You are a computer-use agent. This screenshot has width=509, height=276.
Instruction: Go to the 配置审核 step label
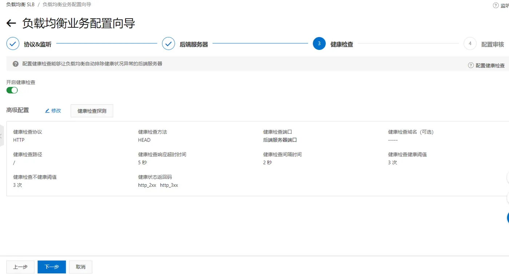[493, 44]
